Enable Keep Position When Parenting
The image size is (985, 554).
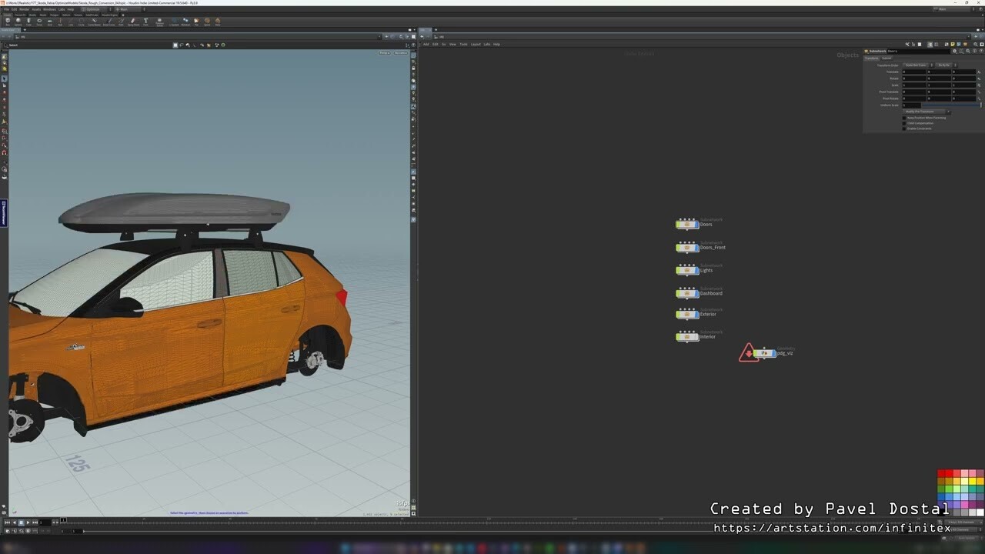coord(904,118)
